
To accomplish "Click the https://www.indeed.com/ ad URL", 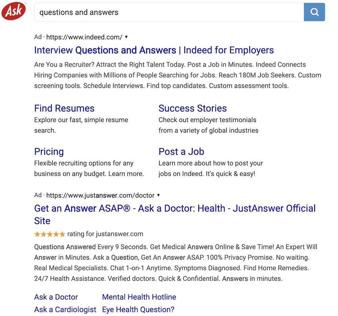I will [x=84, y=37].
